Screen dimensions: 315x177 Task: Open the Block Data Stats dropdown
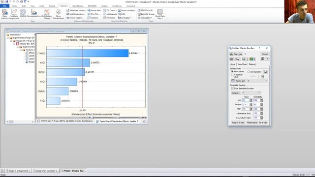coord(160,14)
